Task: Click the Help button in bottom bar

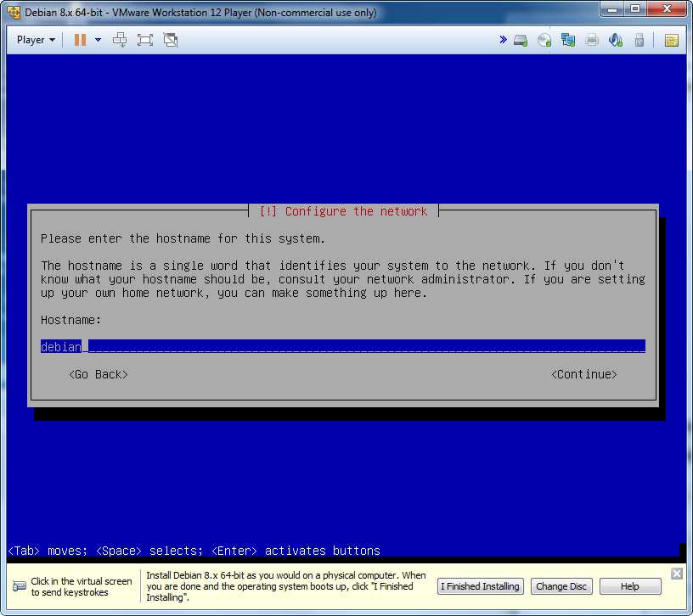Action: (x=630, y=586)
